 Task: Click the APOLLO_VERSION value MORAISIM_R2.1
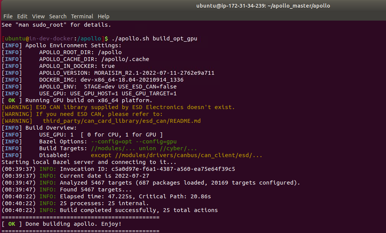[152, 73]
